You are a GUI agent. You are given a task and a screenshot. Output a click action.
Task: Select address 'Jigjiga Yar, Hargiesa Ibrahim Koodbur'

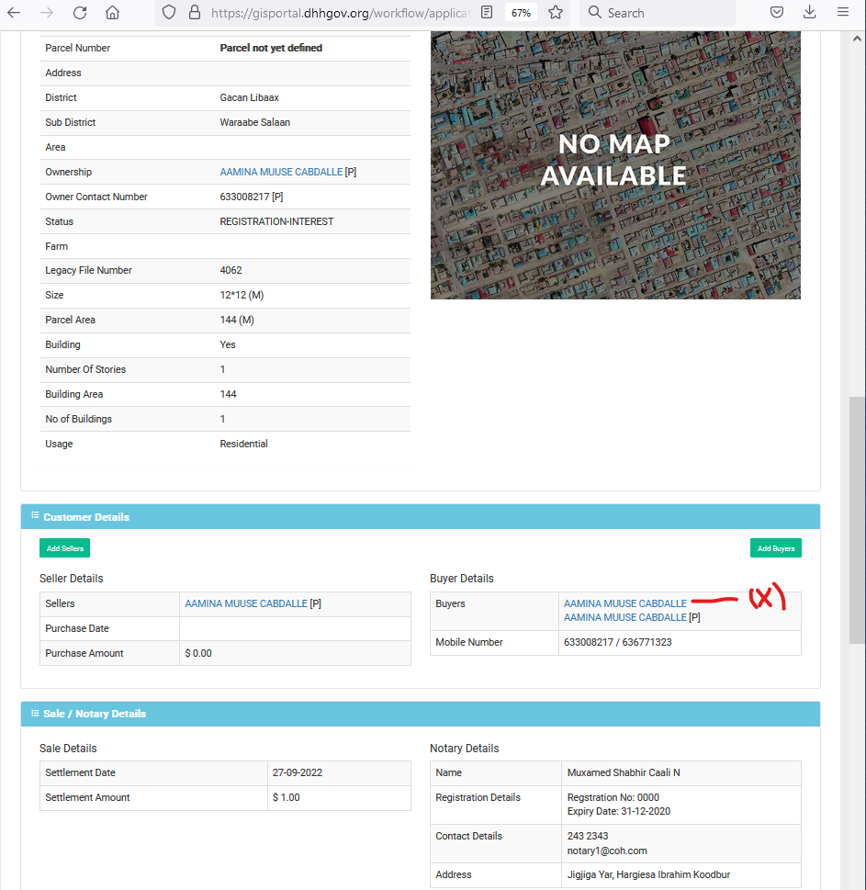click(x=648, y=874)
